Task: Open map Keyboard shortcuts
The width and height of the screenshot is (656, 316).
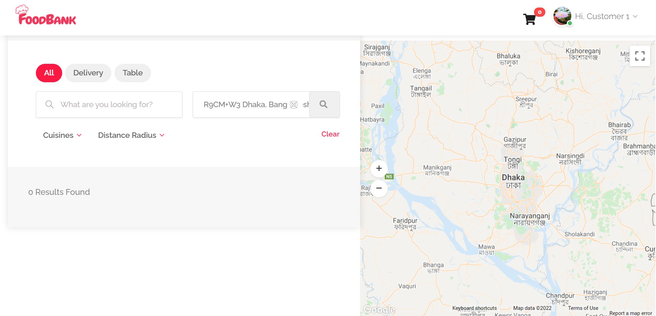Action: 475,308
